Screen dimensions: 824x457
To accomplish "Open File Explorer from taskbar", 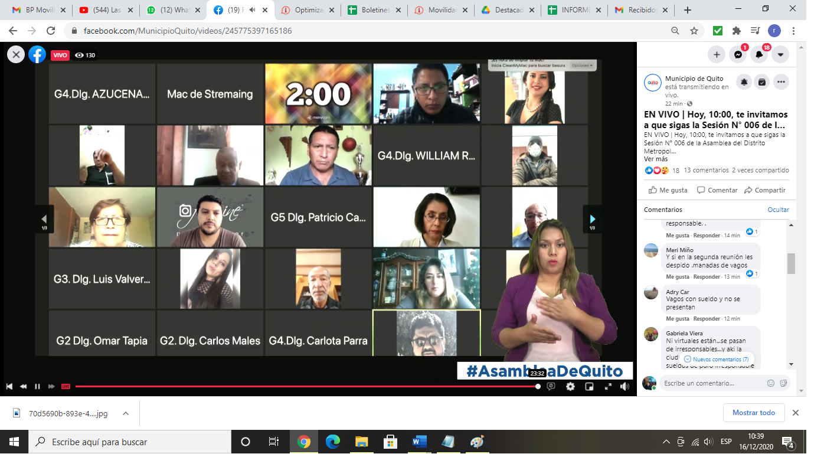I will point(362,442).
